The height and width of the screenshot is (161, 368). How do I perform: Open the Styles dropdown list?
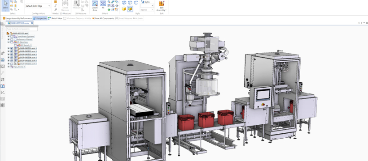tap(147, 6)
